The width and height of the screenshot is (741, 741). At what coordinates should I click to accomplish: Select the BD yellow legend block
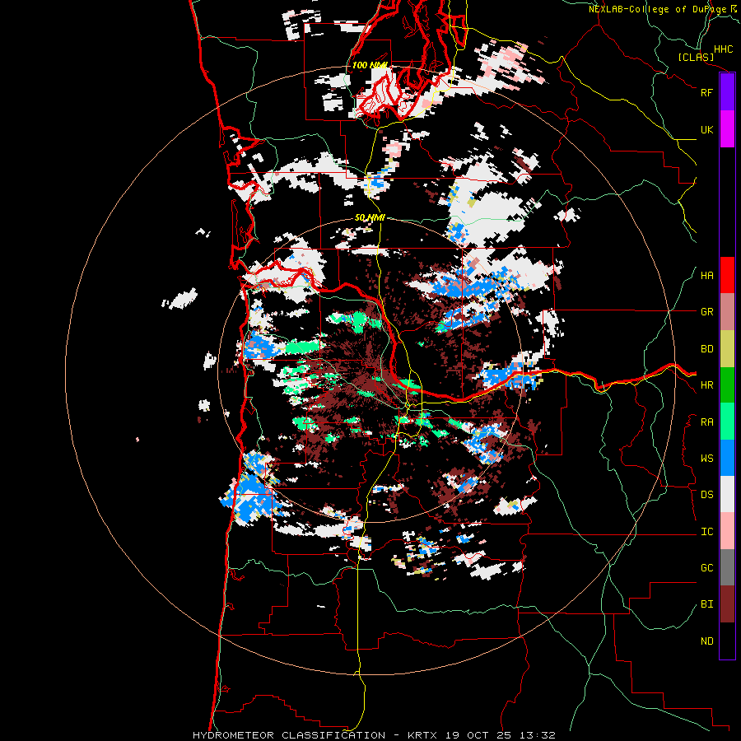(727, 349)
